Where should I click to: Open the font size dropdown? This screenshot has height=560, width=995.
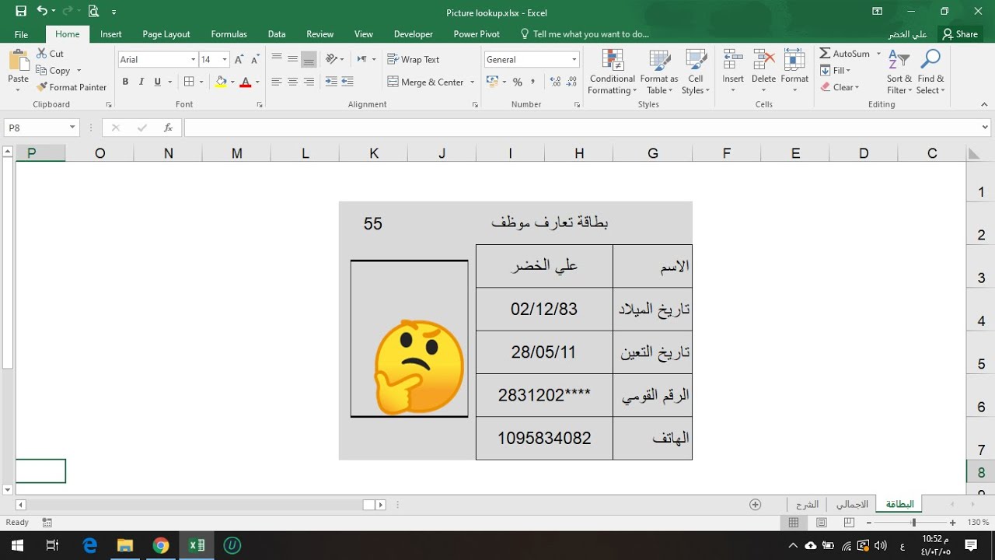click(225, 60)
